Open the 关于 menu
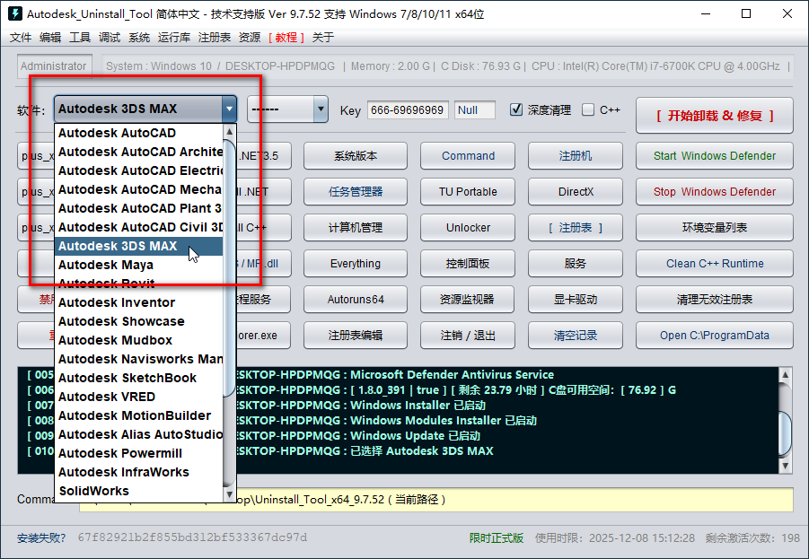809x559 pixels. tap(323, 37)
